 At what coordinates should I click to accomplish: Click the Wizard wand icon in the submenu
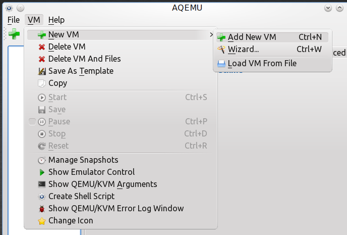(221, 50)
